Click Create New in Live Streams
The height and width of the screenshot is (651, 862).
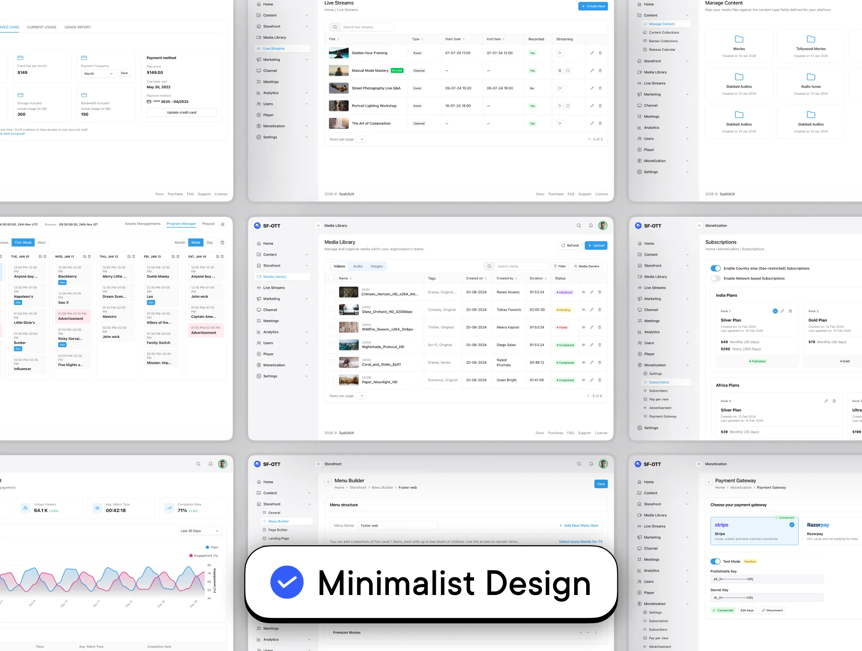[593, 6]
